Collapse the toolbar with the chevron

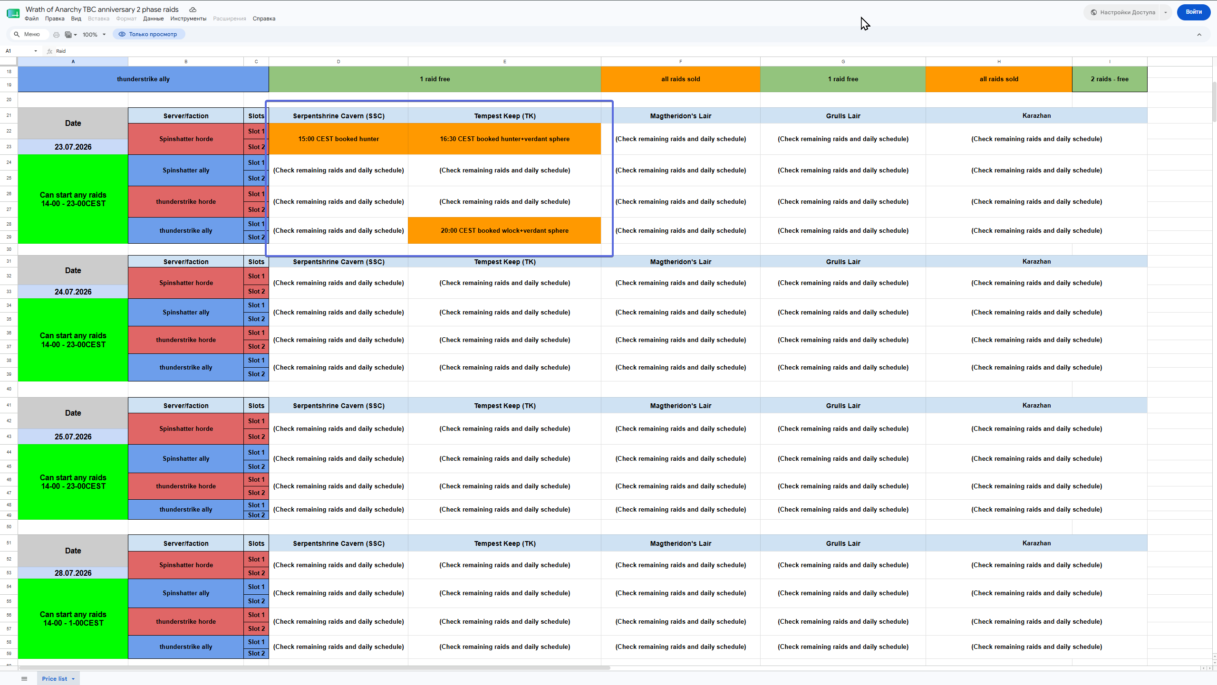tap(1199, 35)
